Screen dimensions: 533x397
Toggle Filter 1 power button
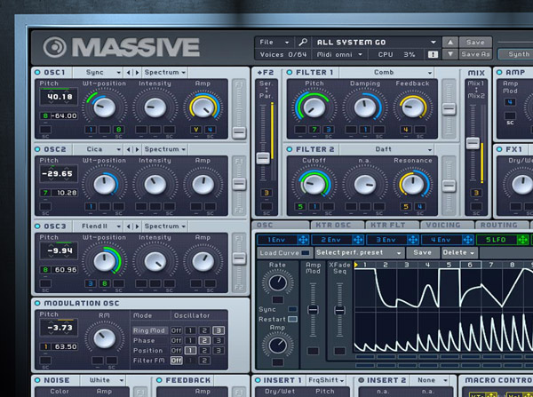pos(290,73)
